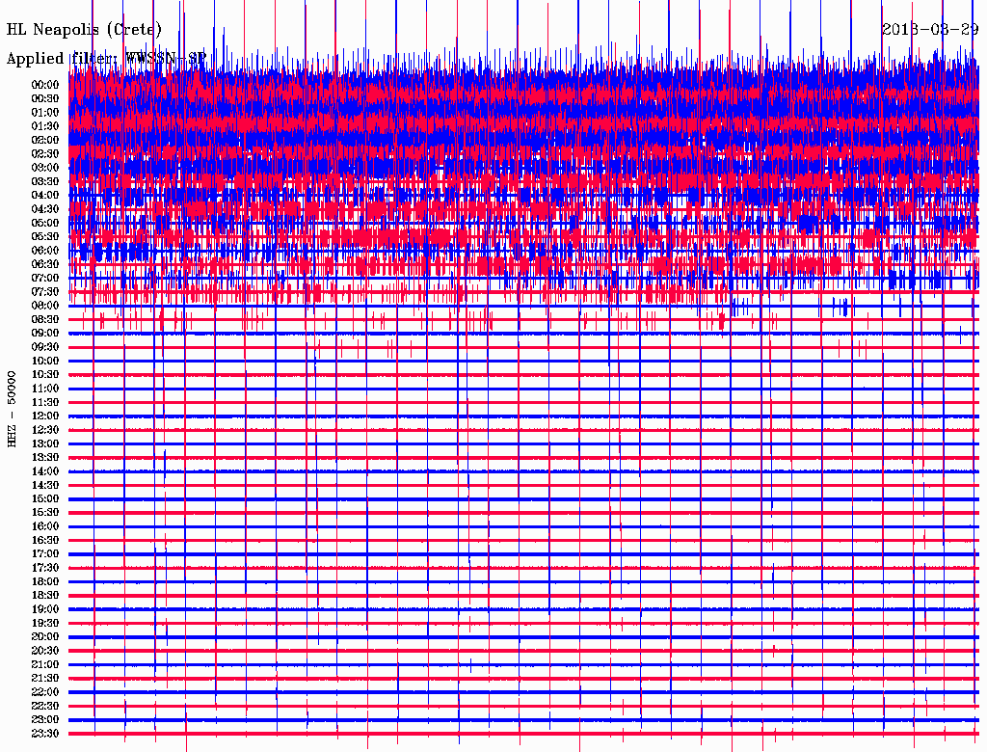Choose the 20:00 trace time label

click(x=45, y=637)
